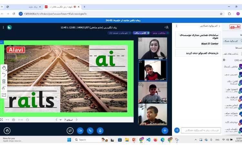Zoom out on the slide
This screenshot has width=242, height=155.
click(x=27, y=120)
